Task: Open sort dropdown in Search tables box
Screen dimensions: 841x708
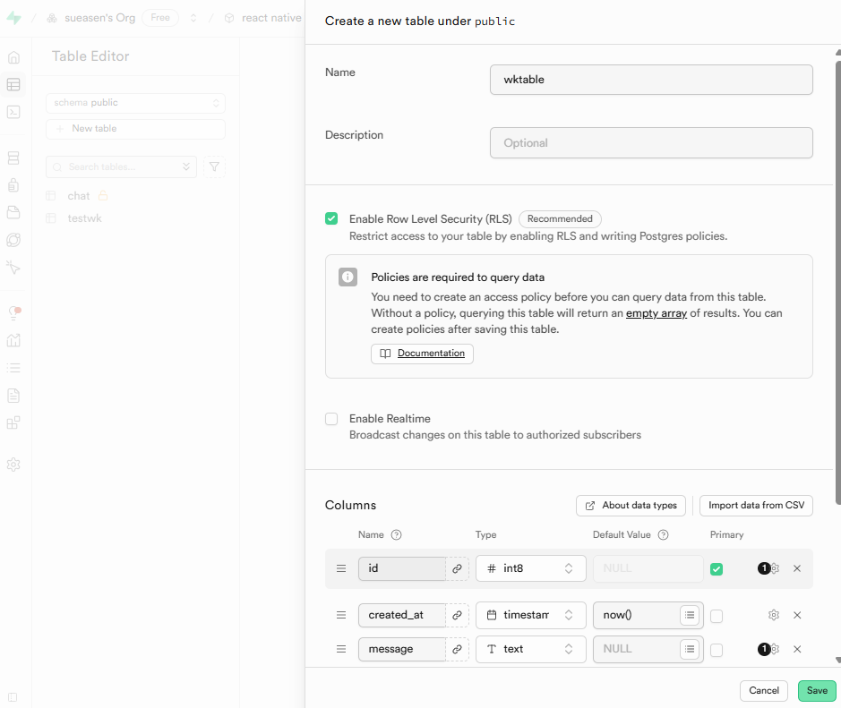Action: click(x=186, y=166)
